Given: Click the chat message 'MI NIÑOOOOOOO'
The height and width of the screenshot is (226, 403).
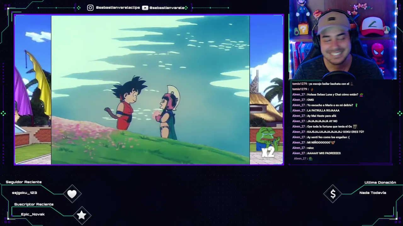Looking at the screenshot, I should 319,143.
